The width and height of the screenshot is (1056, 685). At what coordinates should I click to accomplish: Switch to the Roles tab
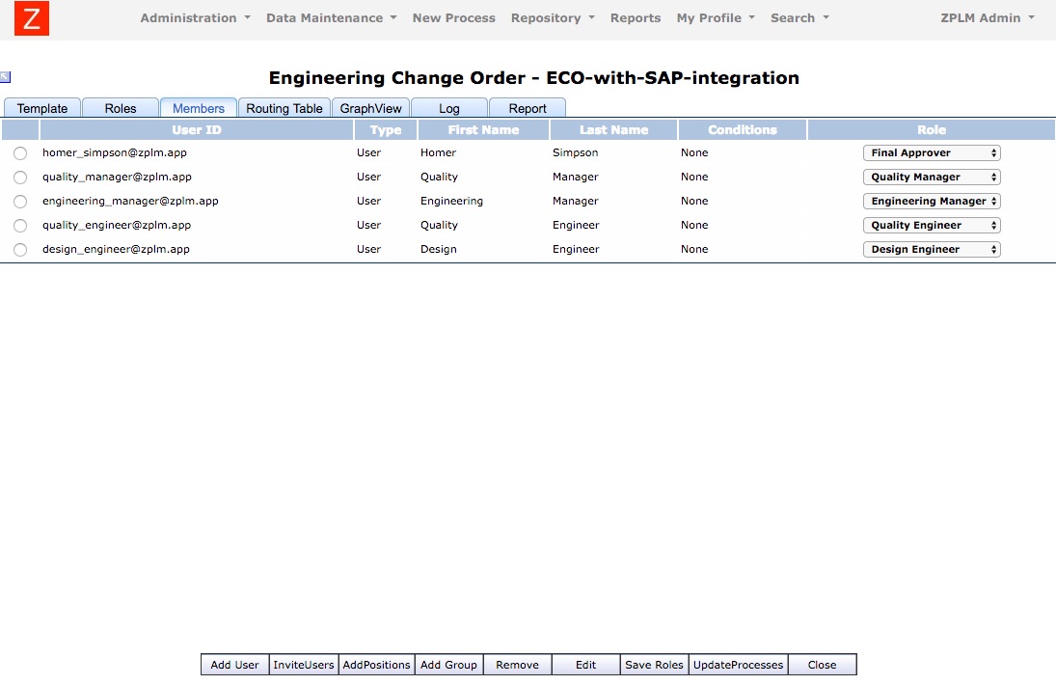tap(120, 108)
